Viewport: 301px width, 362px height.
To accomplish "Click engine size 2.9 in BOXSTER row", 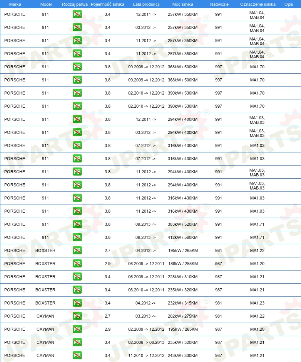I will (107, 264).
